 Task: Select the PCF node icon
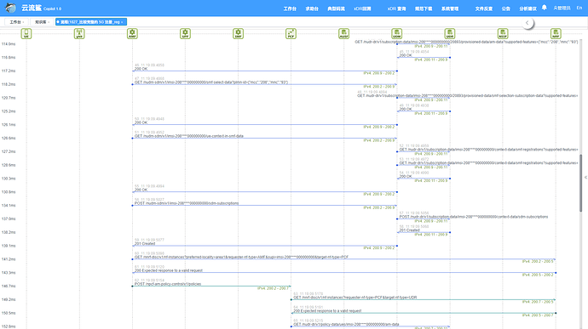tap(291, 34)
